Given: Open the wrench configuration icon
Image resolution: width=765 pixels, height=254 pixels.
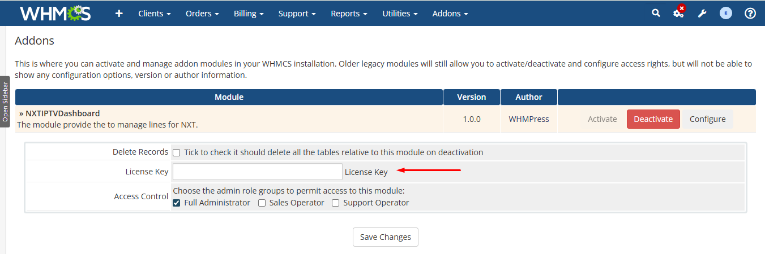Looking at the screenshot, I should tap(702, 14).
